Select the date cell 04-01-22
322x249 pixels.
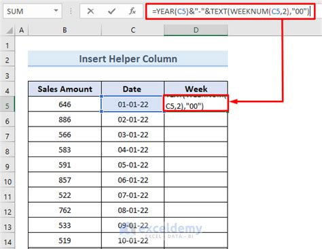point(133,150)
